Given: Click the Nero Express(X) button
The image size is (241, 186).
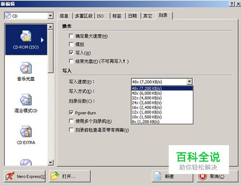Looking at the screenshot, I should [25, 176].
